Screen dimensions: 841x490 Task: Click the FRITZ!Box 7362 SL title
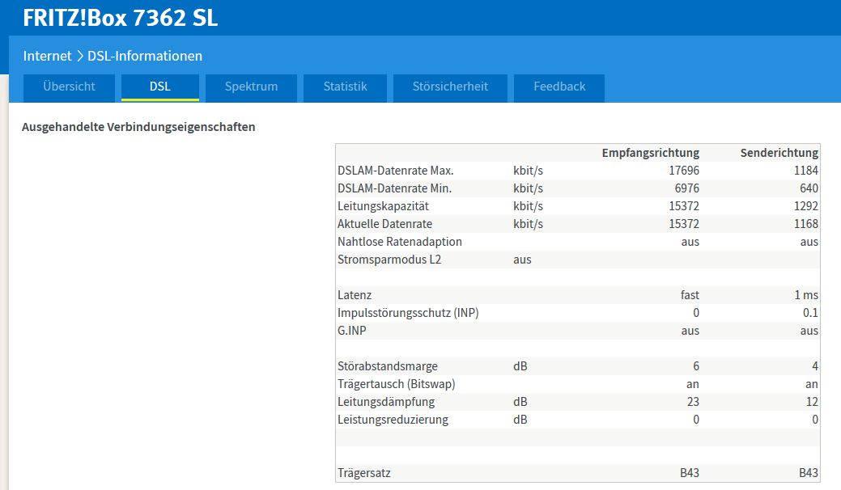(x=120, y=18)
